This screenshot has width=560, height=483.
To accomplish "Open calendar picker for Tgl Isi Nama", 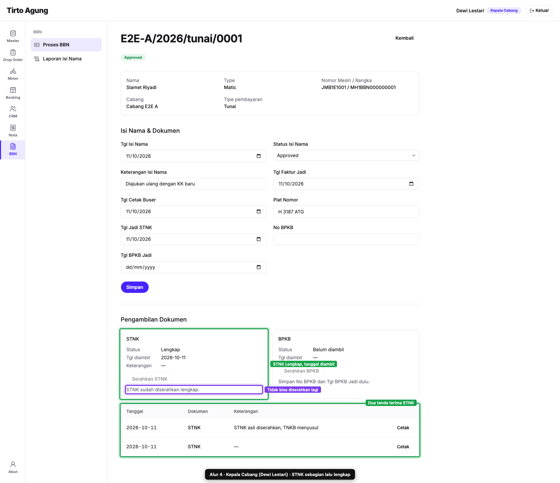I will 259,156.
